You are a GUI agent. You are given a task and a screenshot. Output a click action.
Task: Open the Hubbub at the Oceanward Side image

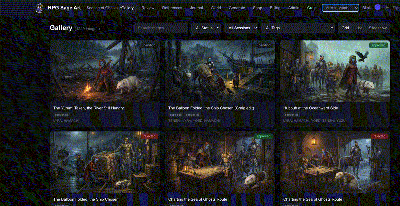coord(335,71)
